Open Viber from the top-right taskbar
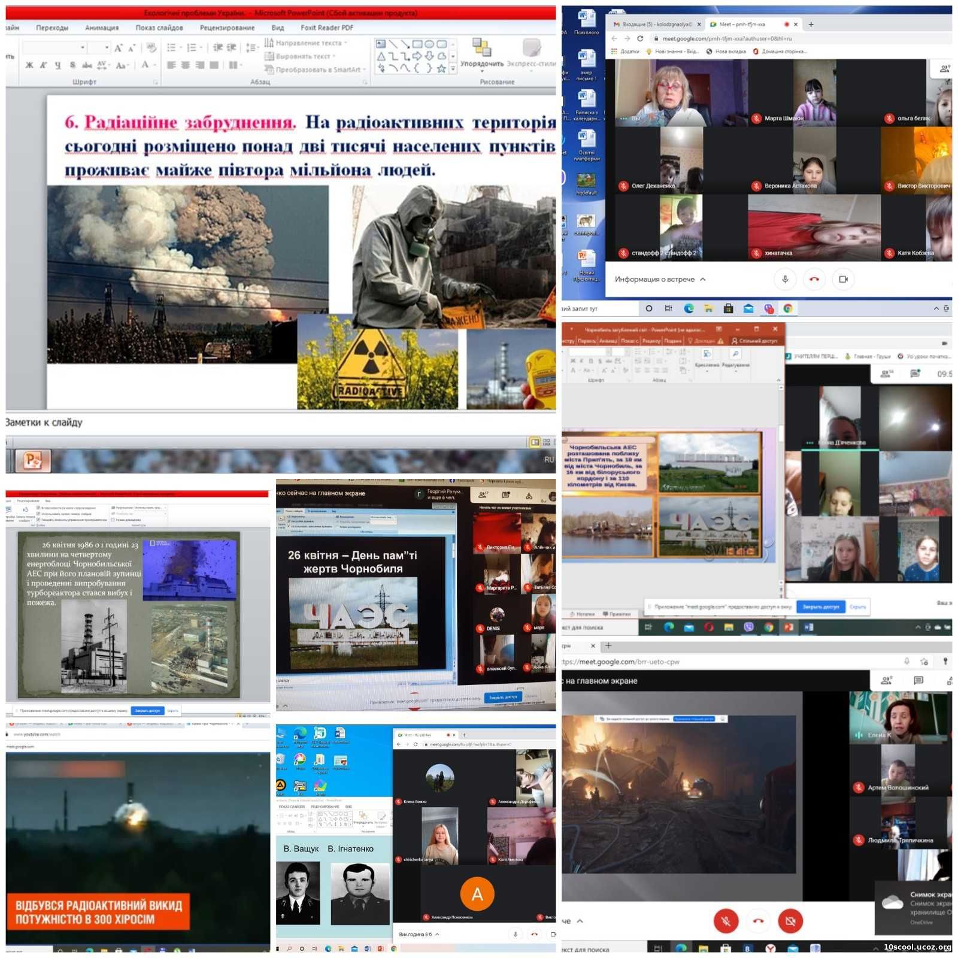 pos(769,308)
